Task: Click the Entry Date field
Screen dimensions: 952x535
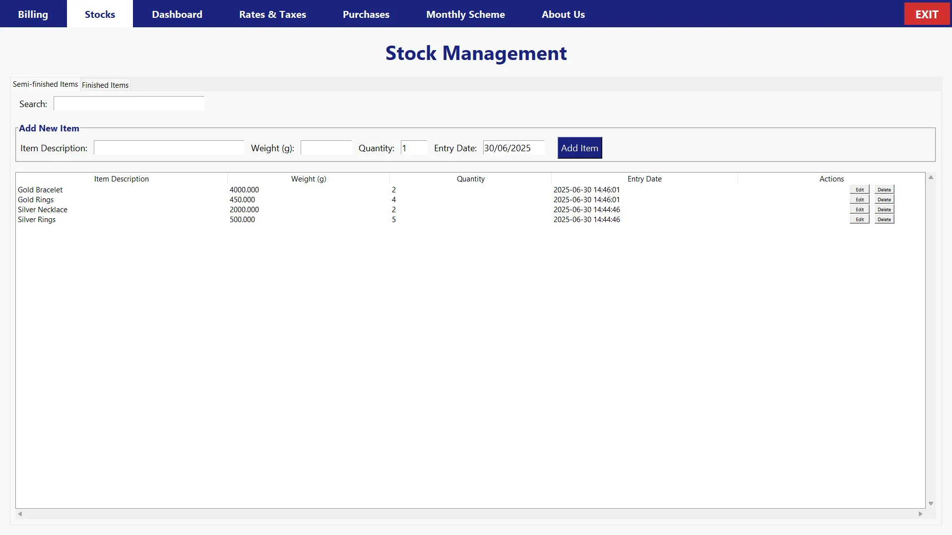Action: pyautogui.click(x=513, y=148)
